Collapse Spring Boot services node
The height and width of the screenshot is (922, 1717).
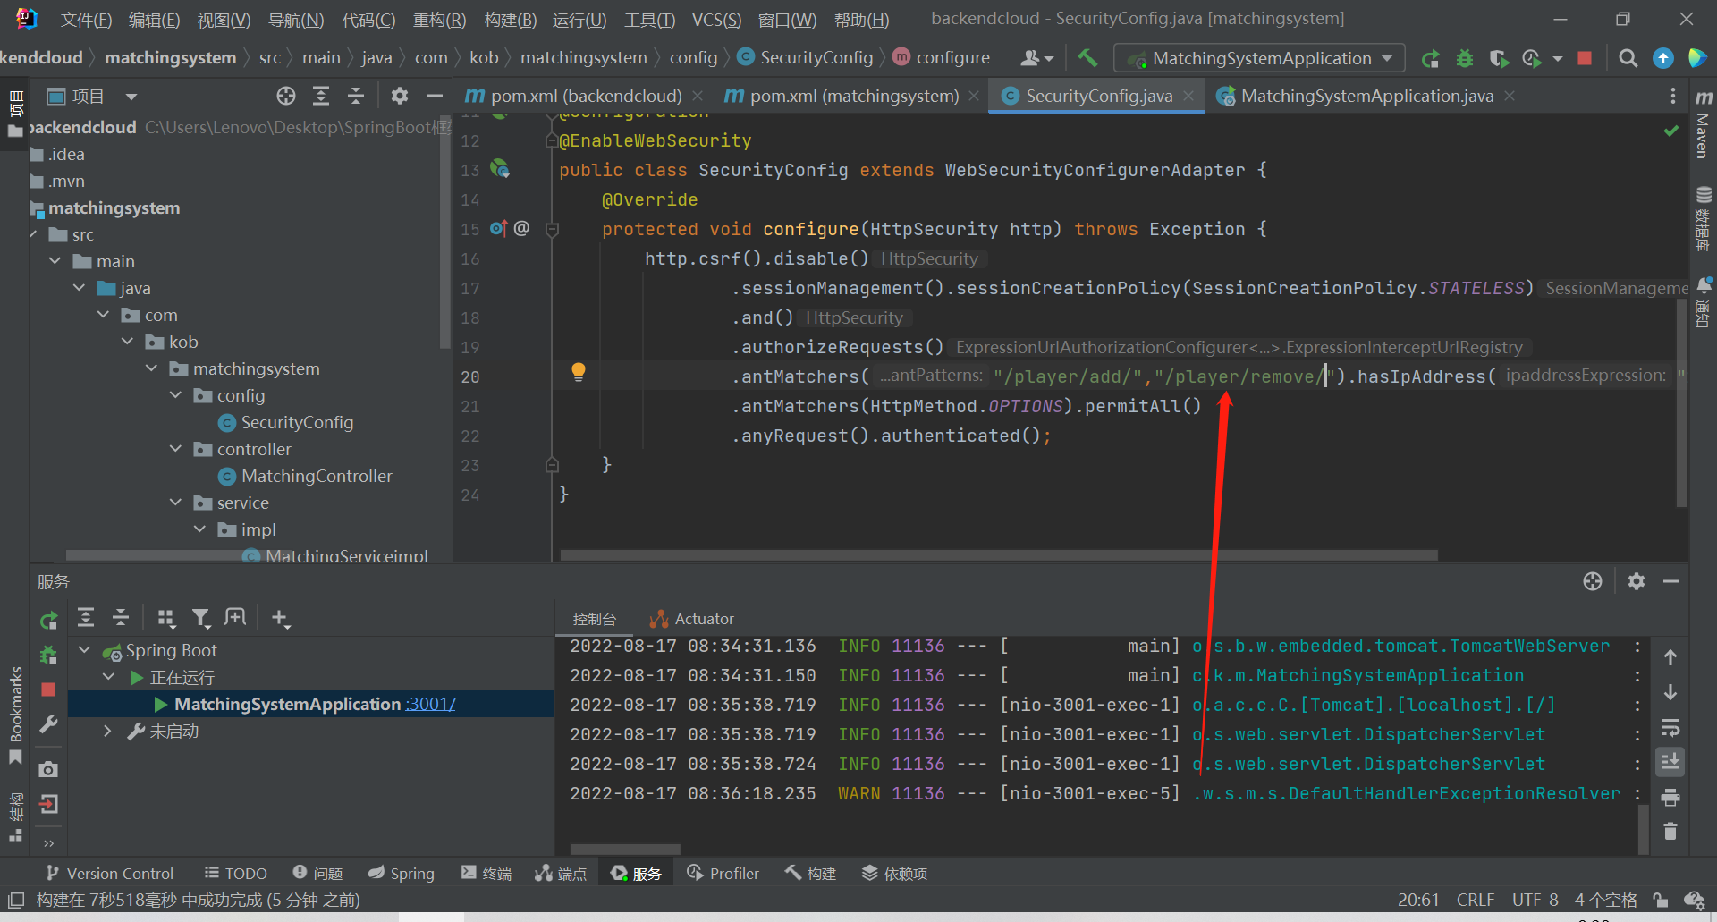click(85, 650)
